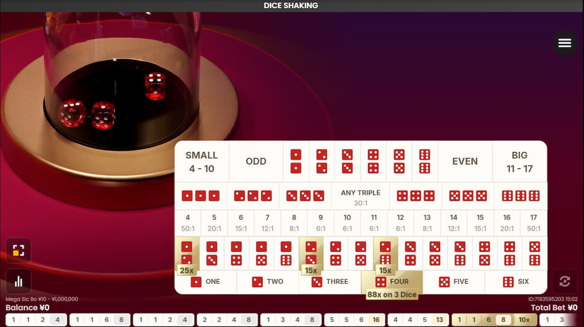The width and height of the screenshot is (584, 327).
Task: Bet on triple sixes
Action: coord(520,196)
